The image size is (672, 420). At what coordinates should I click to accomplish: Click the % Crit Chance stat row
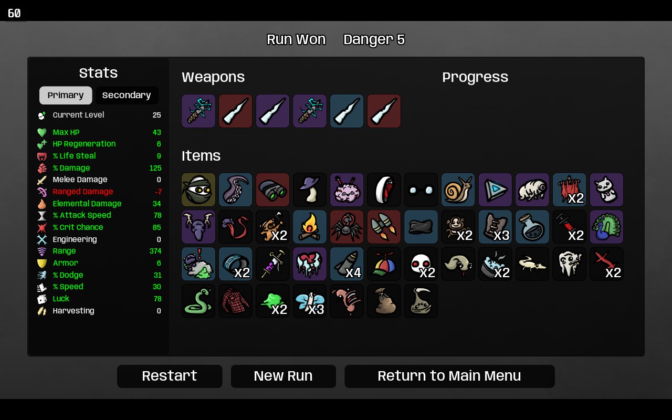[x=99, y=227]
